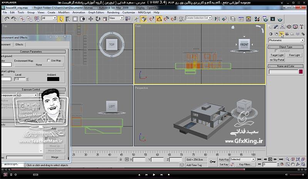
Task: Open the Key Filters dialog button
Action: point(246,164)
